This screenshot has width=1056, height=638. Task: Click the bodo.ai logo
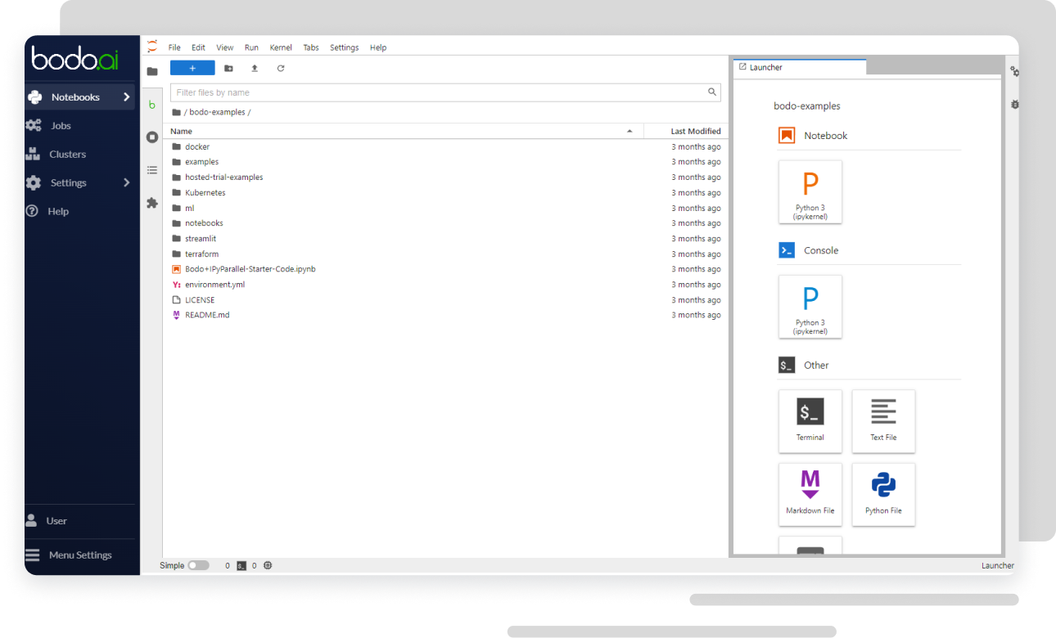(x=75, y=57)
